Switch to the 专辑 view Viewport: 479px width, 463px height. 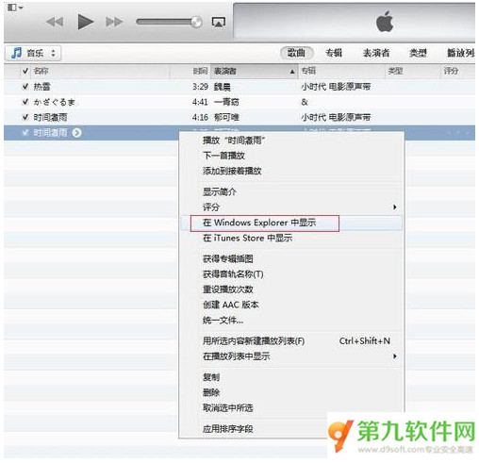pos(334,53)
